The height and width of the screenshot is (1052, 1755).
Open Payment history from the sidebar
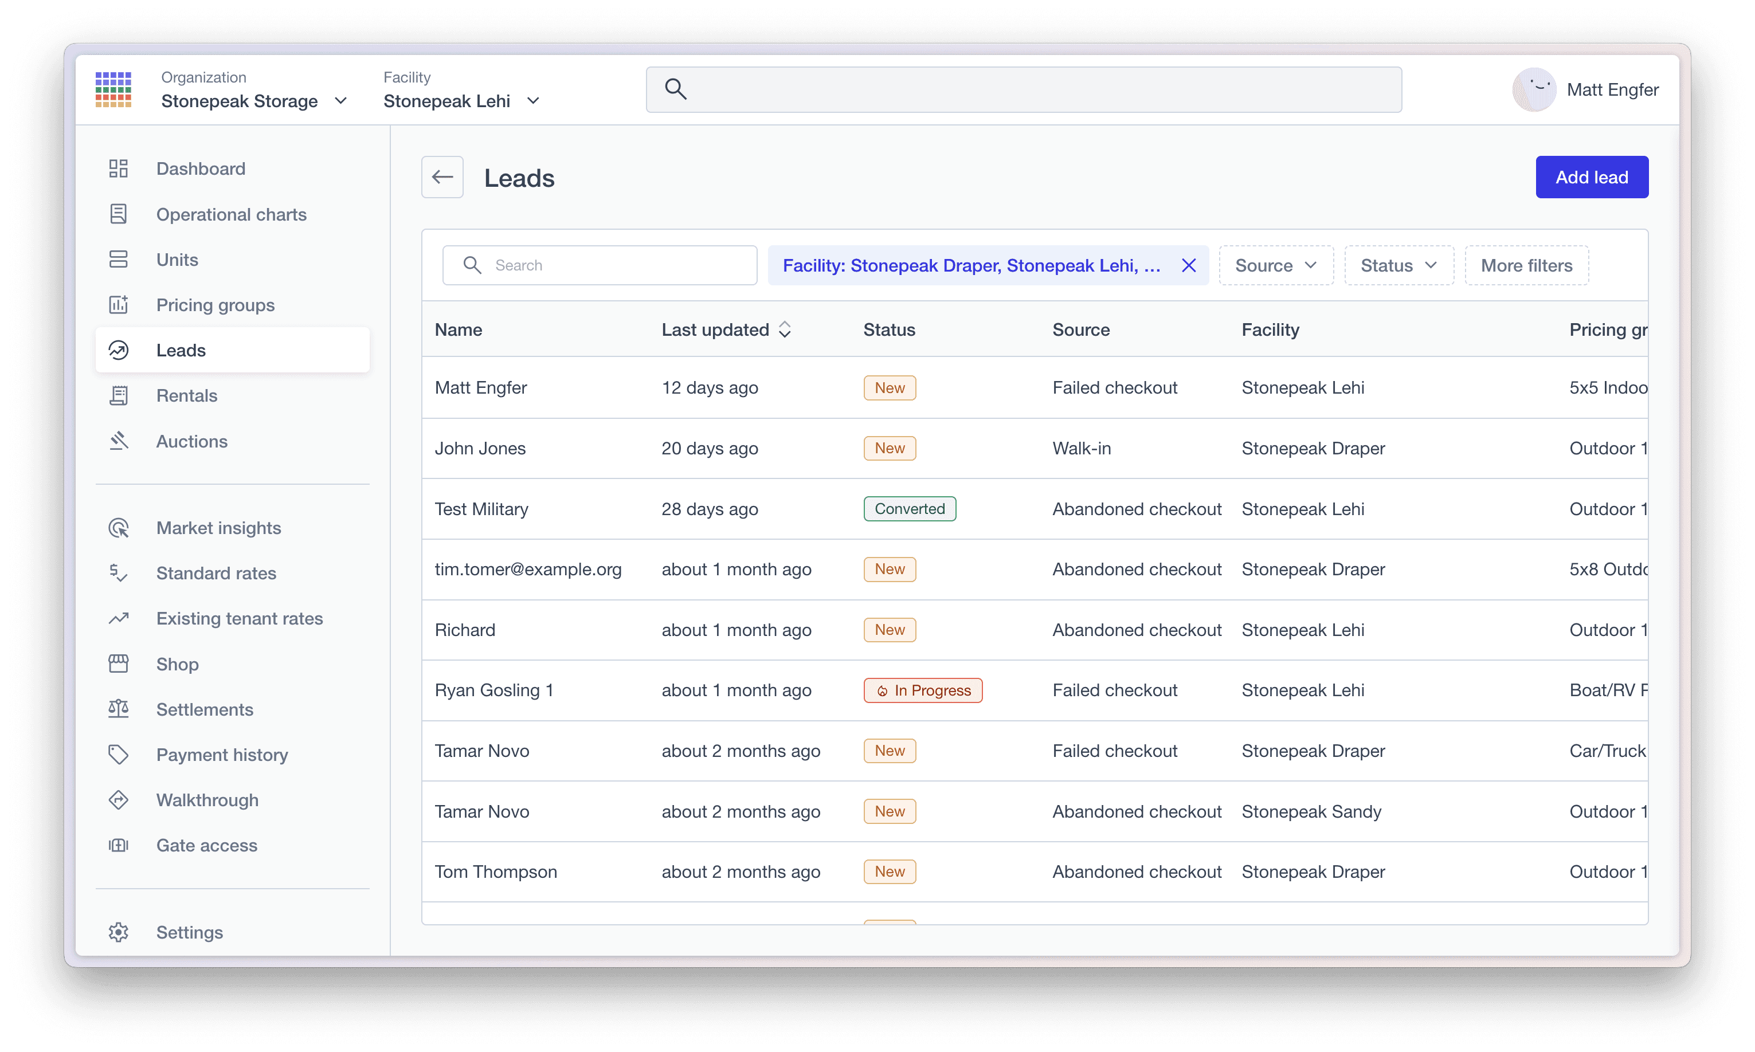pos(222,755)
